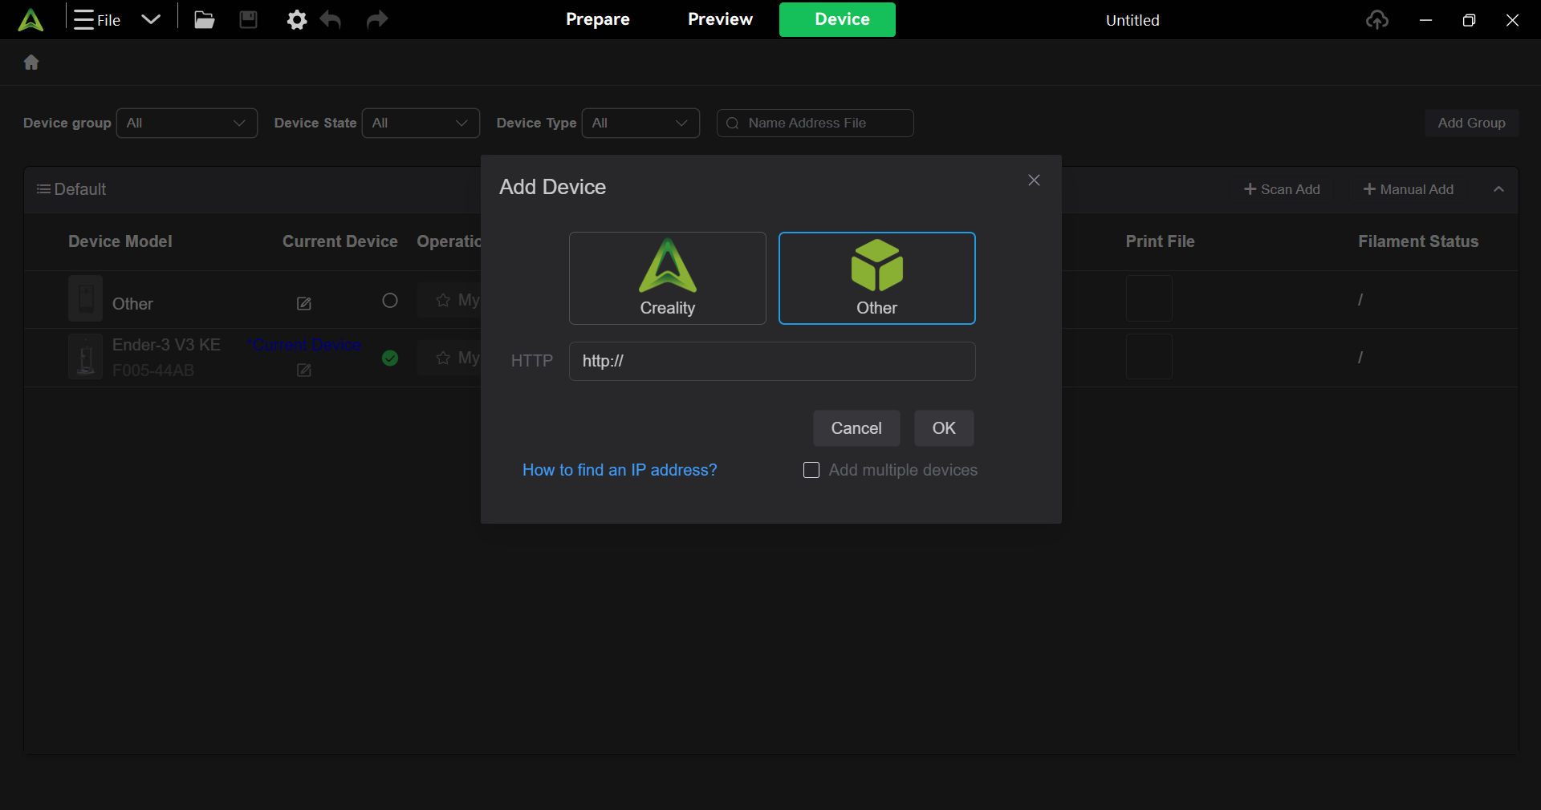The width and height of the screenshot is (1541, 810).
Task: Open the Device State dropdown
Action: (x=421, y=123)
